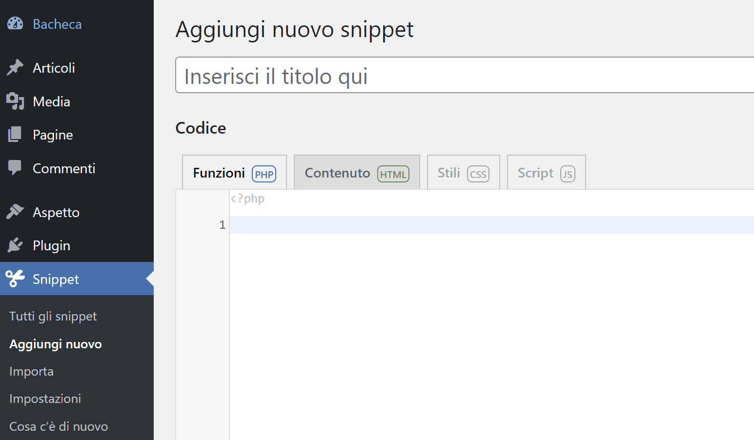754x440 pixels.
Task: Open the Importa page
Action: tap(31, 371)
